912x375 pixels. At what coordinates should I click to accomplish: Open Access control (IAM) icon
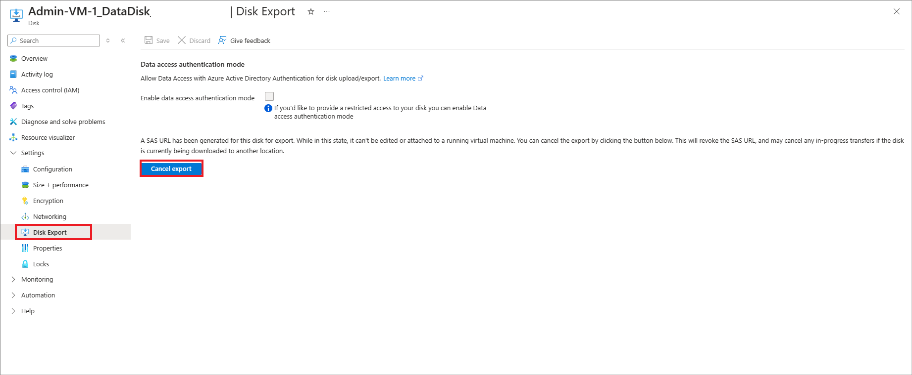[x=13, y=90]
